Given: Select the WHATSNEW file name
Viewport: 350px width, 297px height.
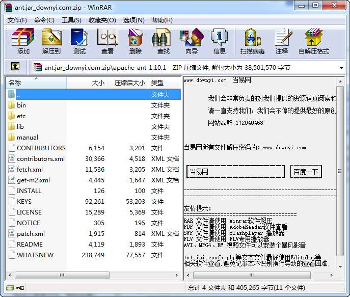Looking at the screenshot, I should pos(35,255).
